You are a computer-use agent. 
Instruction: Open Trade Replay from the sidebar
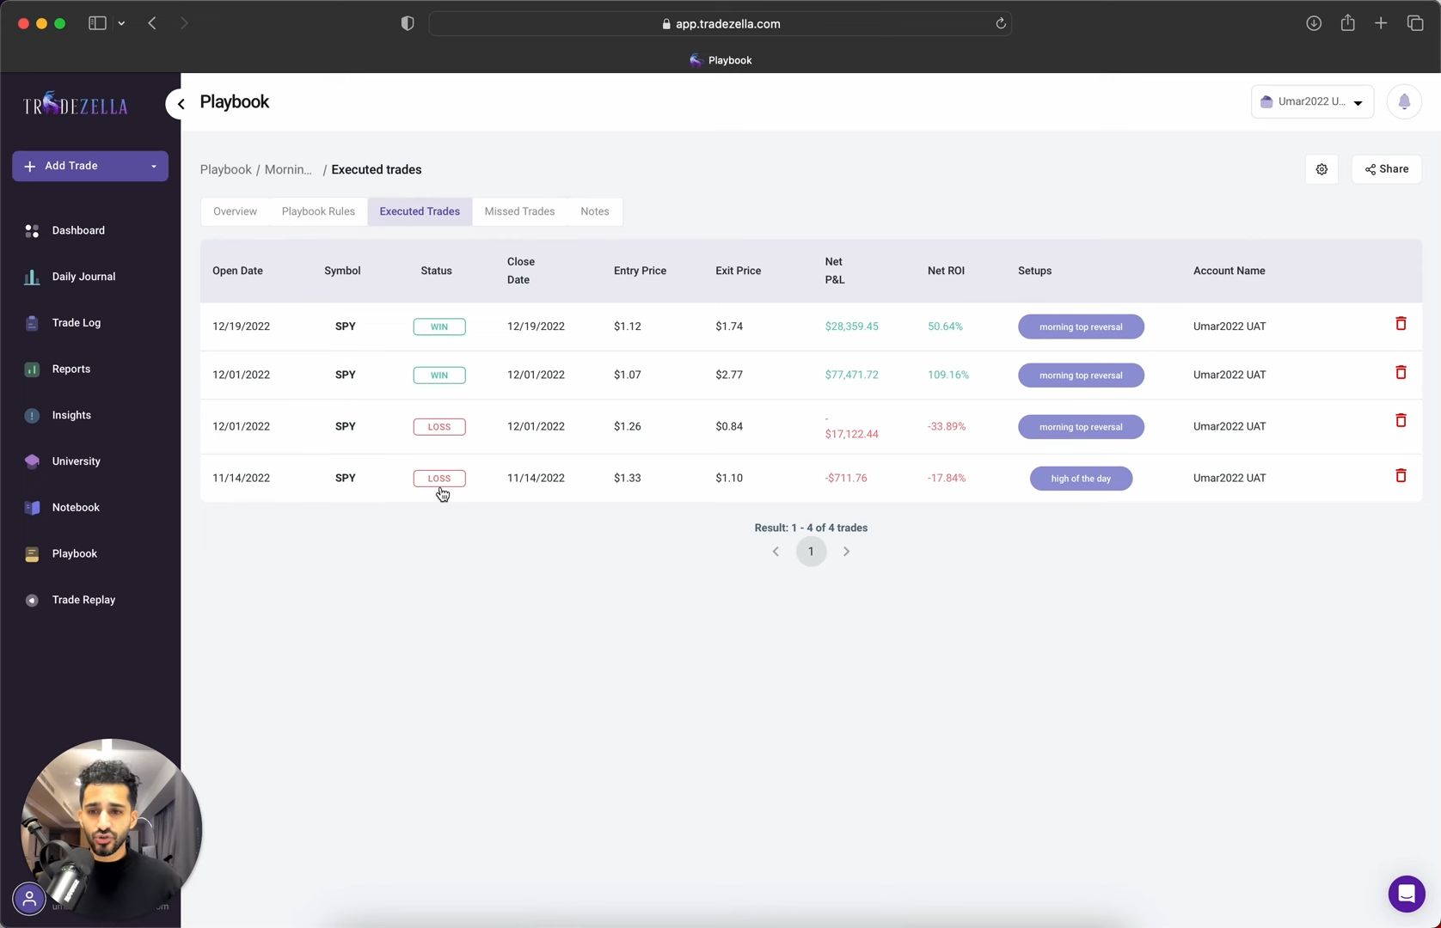click(x=83, y=600)
